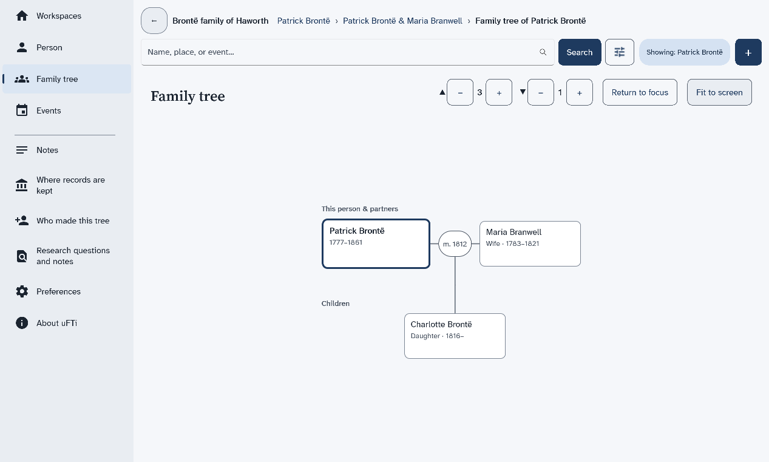Open search filter sliders button

pos(620,52)
